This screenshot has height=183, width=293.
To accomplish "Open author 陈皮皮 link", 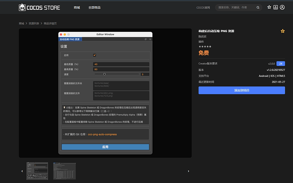I will pyautogui.click(x=203, y=36).
